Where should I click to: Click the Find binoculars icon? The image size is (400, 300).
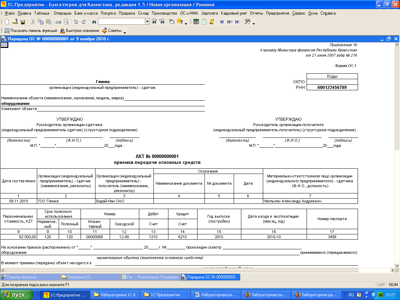94,22
